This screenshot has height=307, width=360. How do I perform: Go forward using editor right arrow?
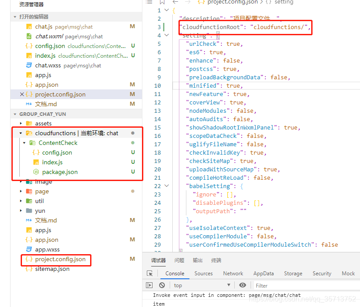(188, 2)
